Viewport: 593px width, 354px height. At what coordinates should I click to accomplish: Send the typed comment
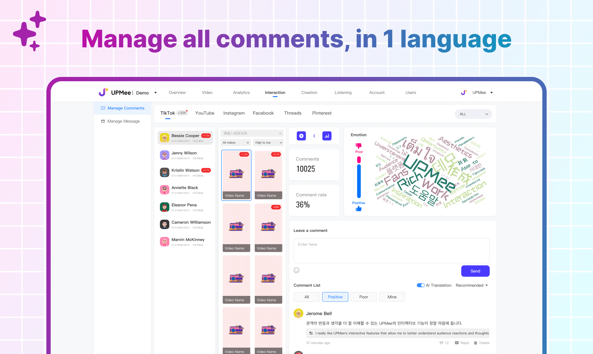point(475,271)
